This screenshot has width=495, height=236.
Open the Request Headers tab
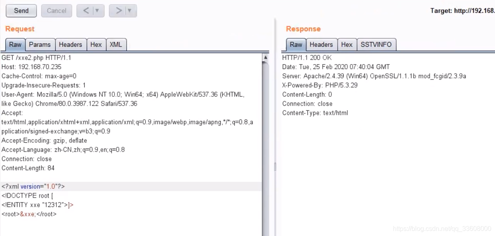click(71, 45)
